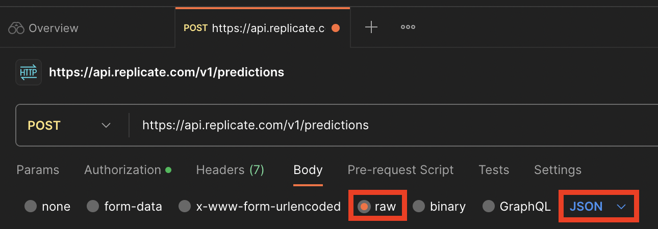Go to the Authorization tab
This screenshot has height=229, width=658.
[122, 170]
